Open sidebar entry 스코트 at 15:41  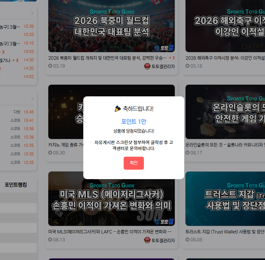[17, 120]
